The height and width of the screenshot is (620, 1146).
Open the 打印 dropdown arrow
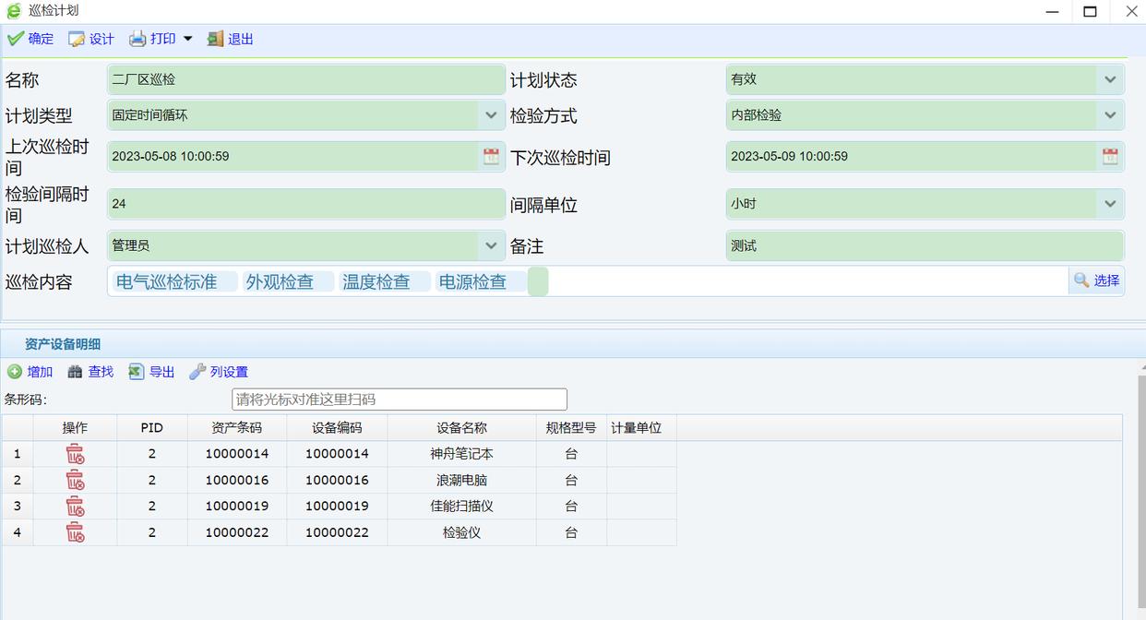point(187,39)
